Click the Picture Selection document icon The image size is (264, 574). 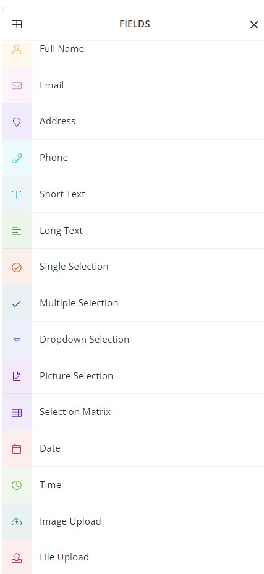tap(17, 376)
